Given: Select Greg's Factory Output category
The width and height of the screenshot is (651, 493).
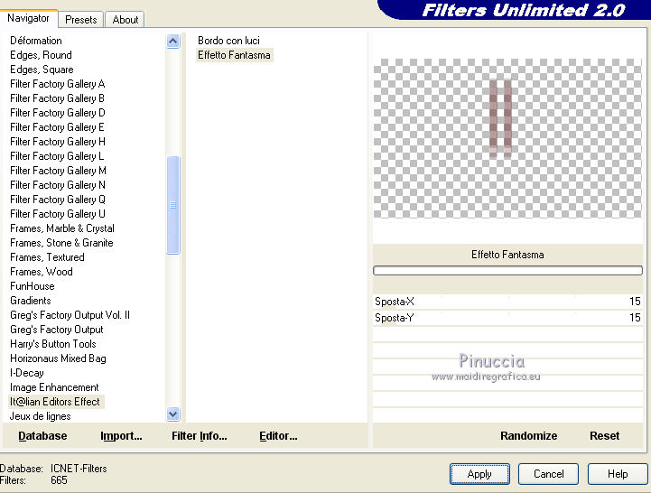Looking at the screenshot, I should pyautogui.click(x=57, y=330).
